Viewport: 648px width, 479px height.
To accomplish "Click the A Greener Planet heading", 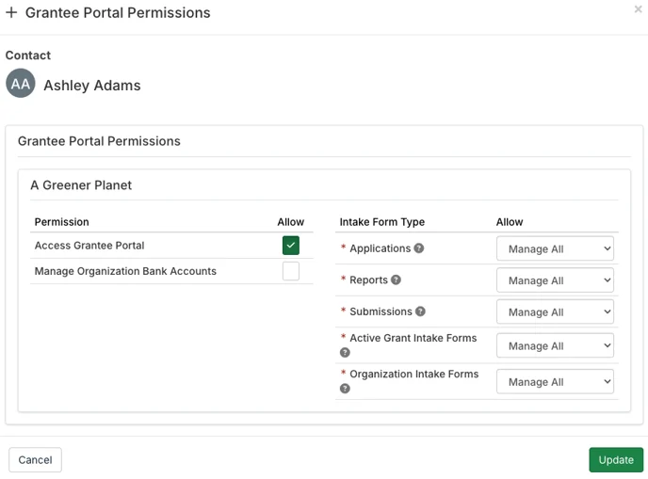I will [81, 185].
